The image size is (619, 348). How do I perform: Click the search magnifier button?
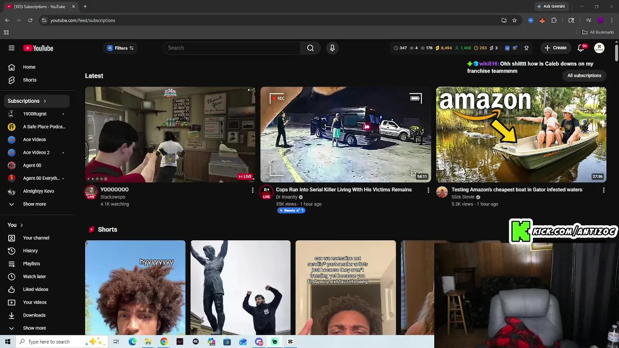click(310, 48)
